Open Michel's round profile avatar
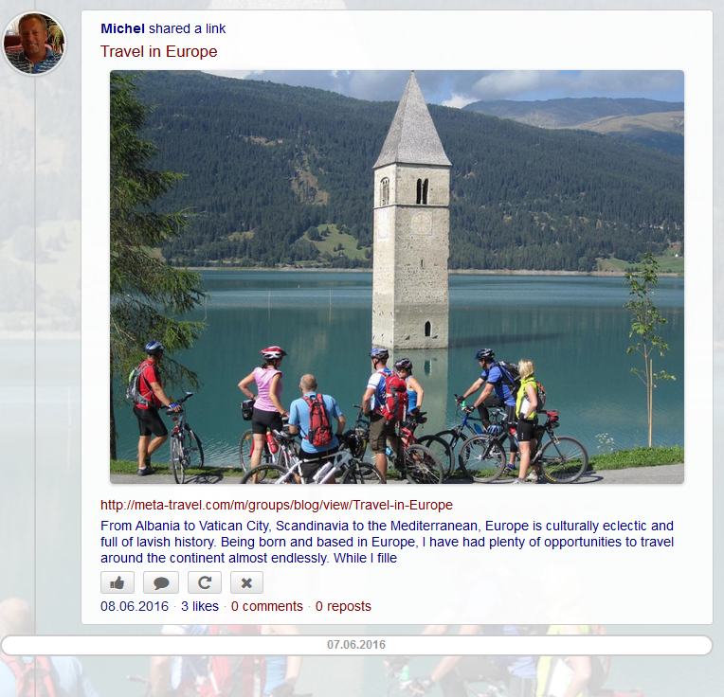The height and width of the screenshot is (697, 724). coord(34,44)
